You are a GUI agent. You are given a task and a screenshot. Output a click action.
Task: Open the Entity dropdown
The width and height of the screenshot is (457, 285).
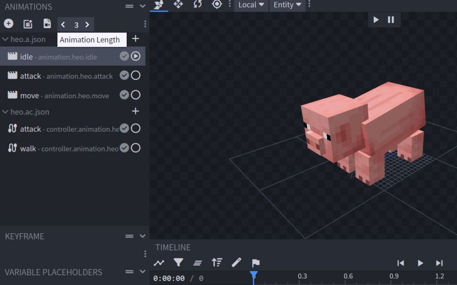(287, 5)
